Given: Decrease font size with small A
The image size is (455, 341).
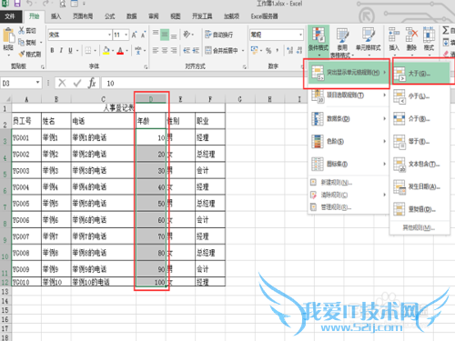Looking at the screenshot, I should pyautogui.click(x=143, y=35).
